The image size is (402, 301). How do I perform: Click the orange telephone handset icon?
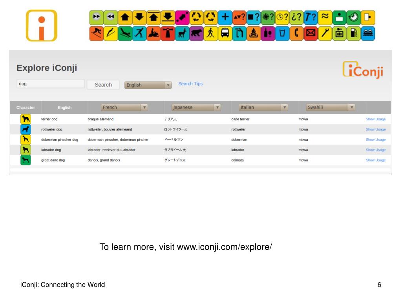point(297,33)
